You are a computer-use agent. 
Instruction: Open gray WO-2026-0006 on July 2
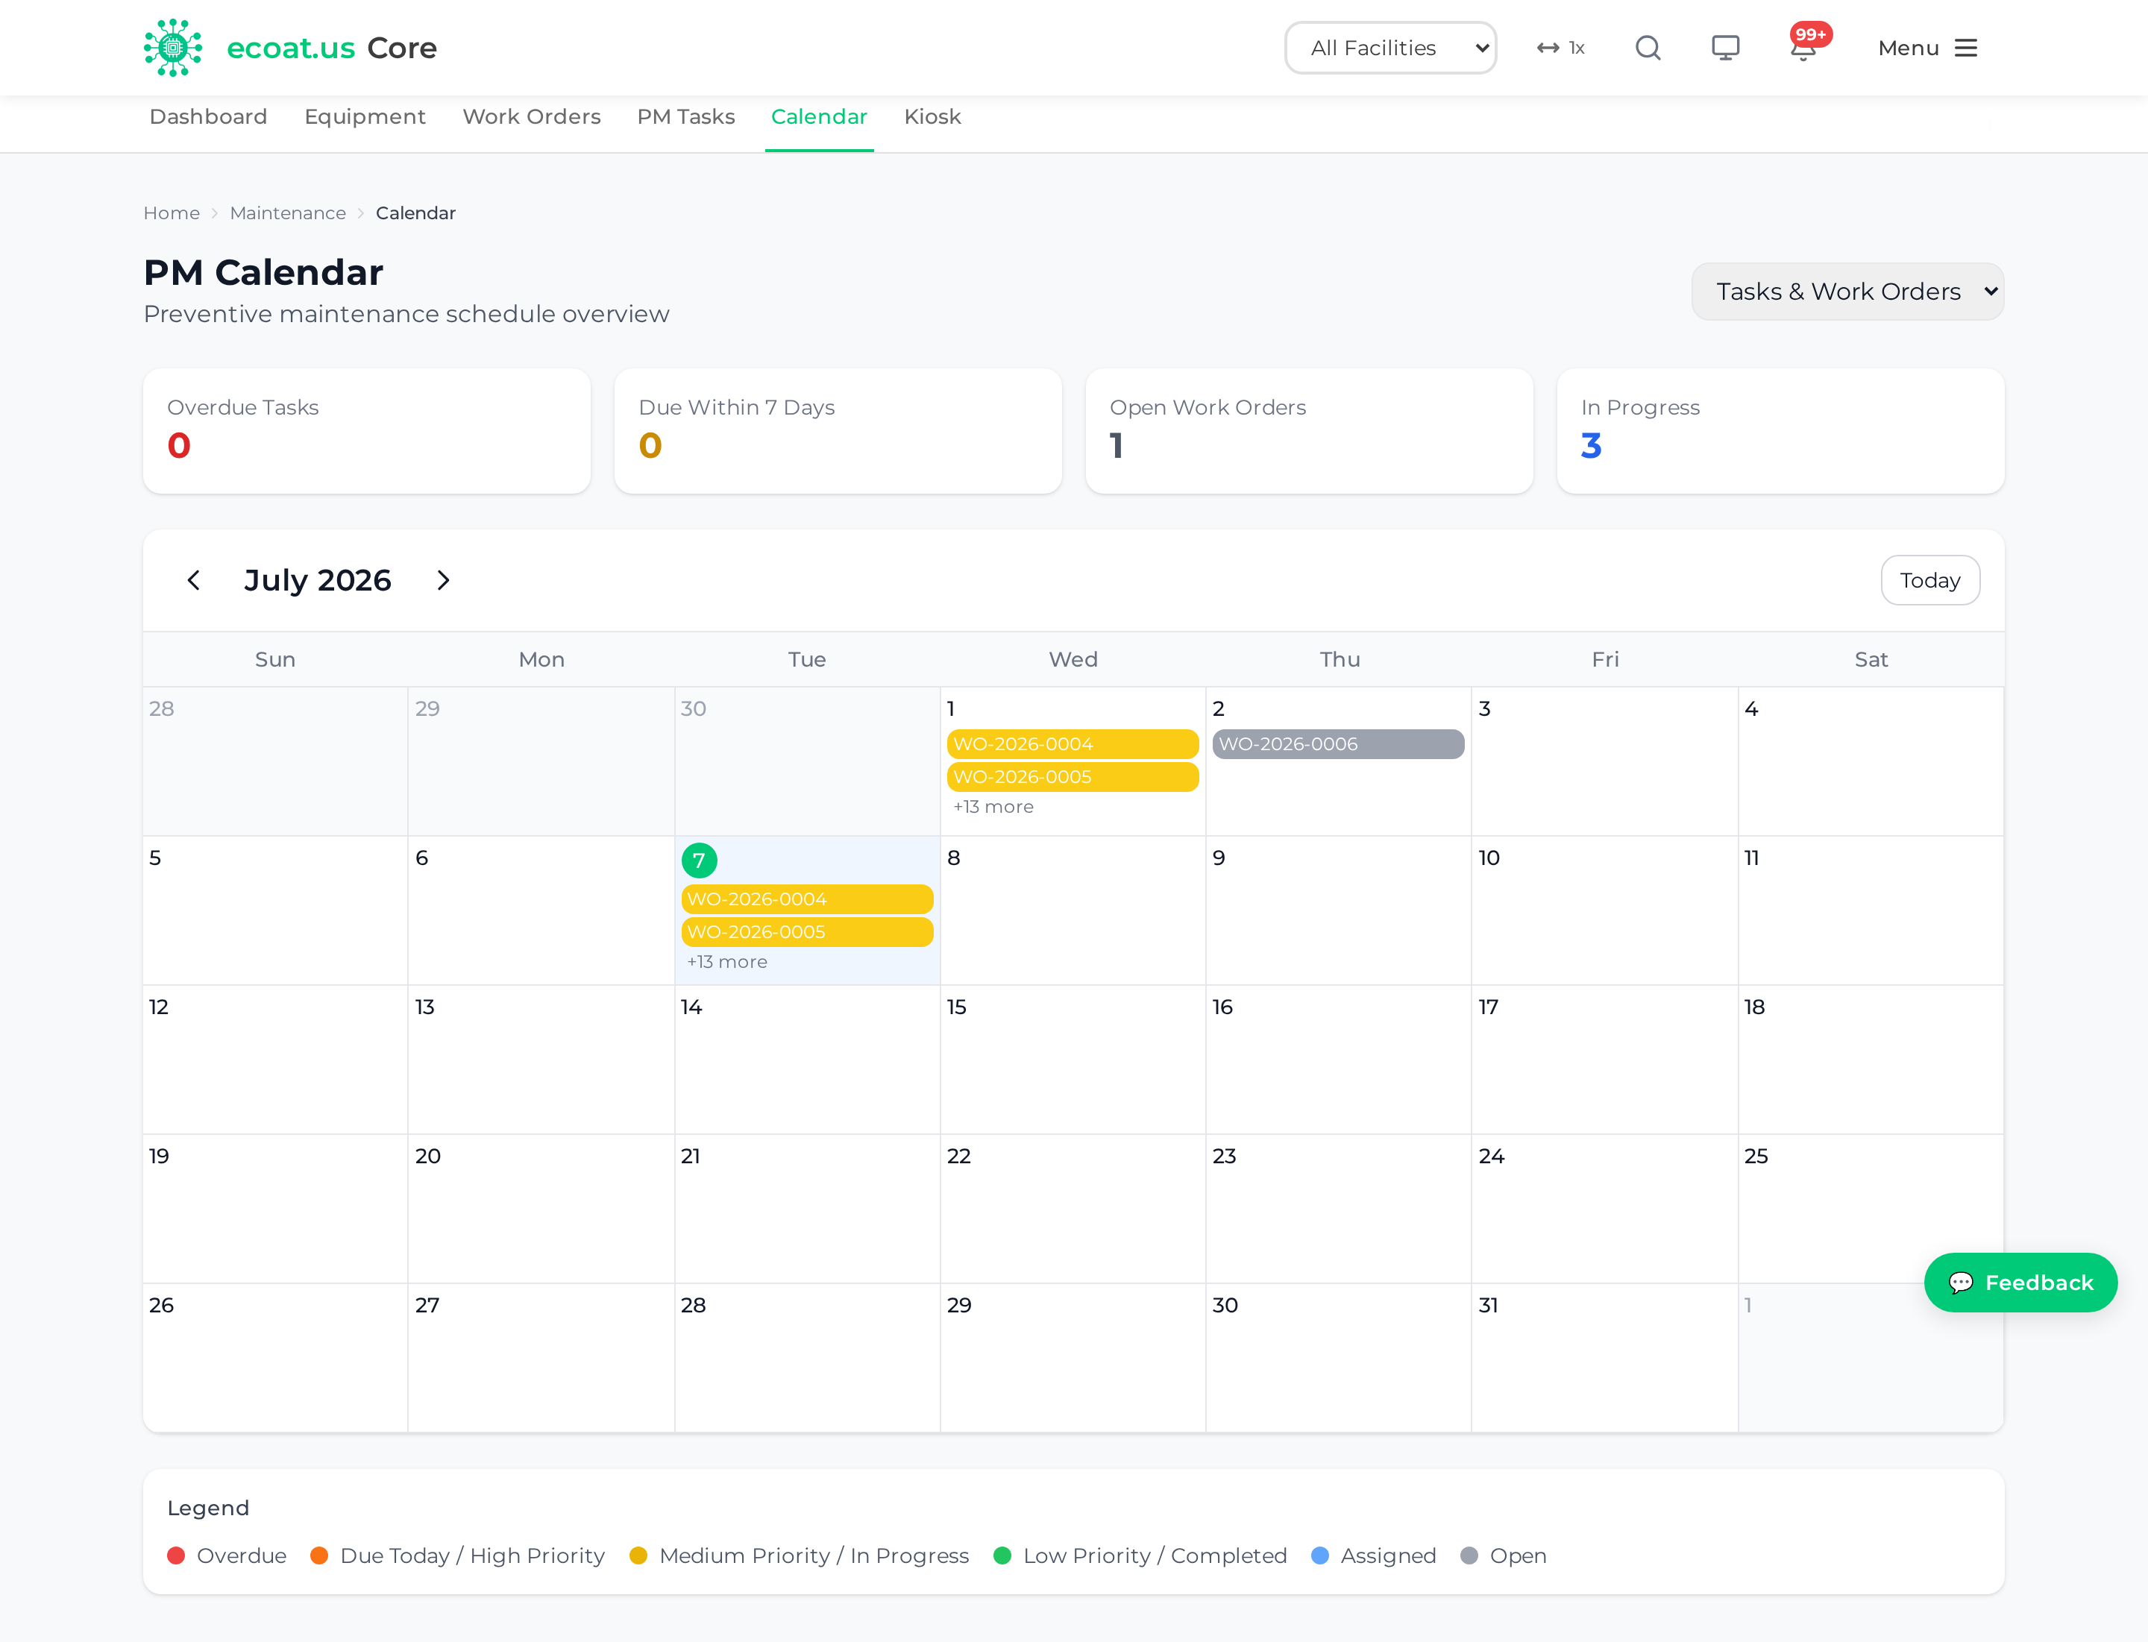point(1337,743)
